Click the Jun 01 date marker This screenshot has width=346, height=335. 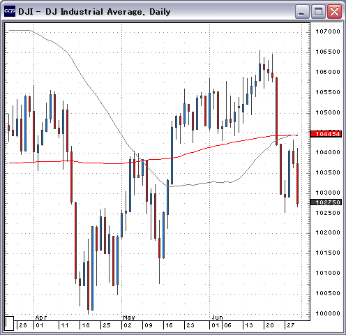(x=216, y=325)
